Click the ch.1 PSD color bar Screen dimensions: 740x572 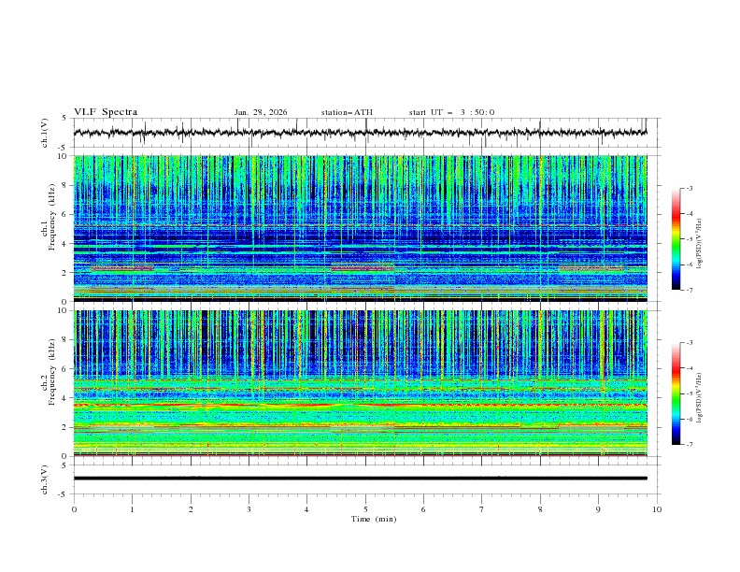pos(676,239)
